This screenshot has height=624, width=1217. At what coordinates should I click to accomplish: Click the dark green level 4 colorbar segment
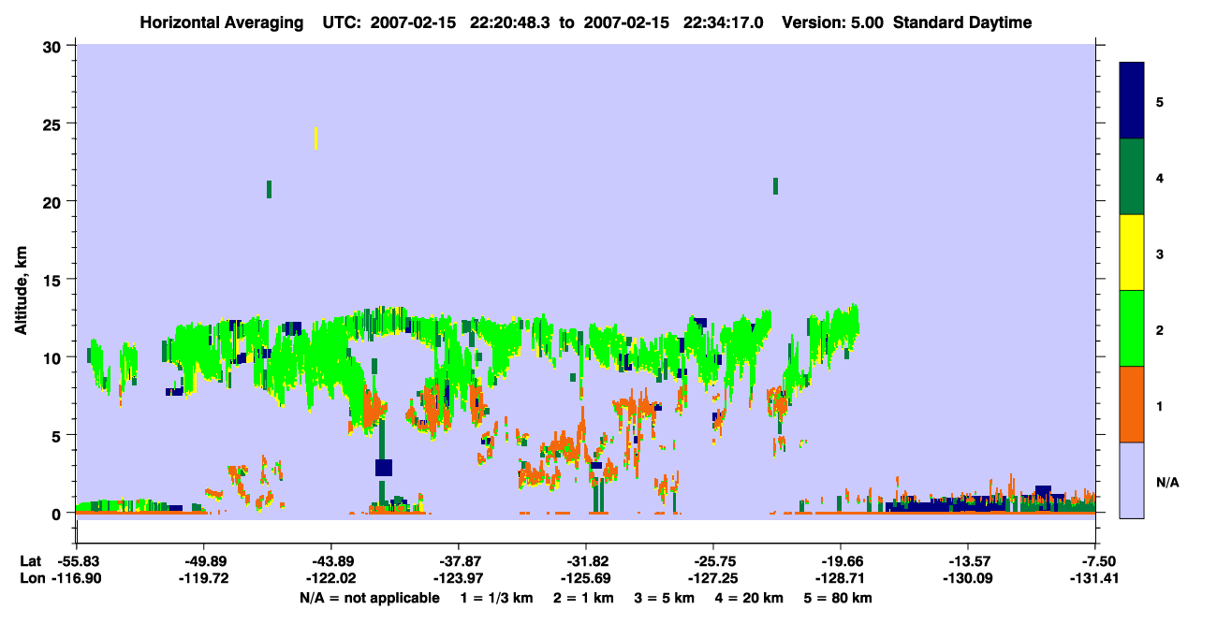pos(1132,177)
